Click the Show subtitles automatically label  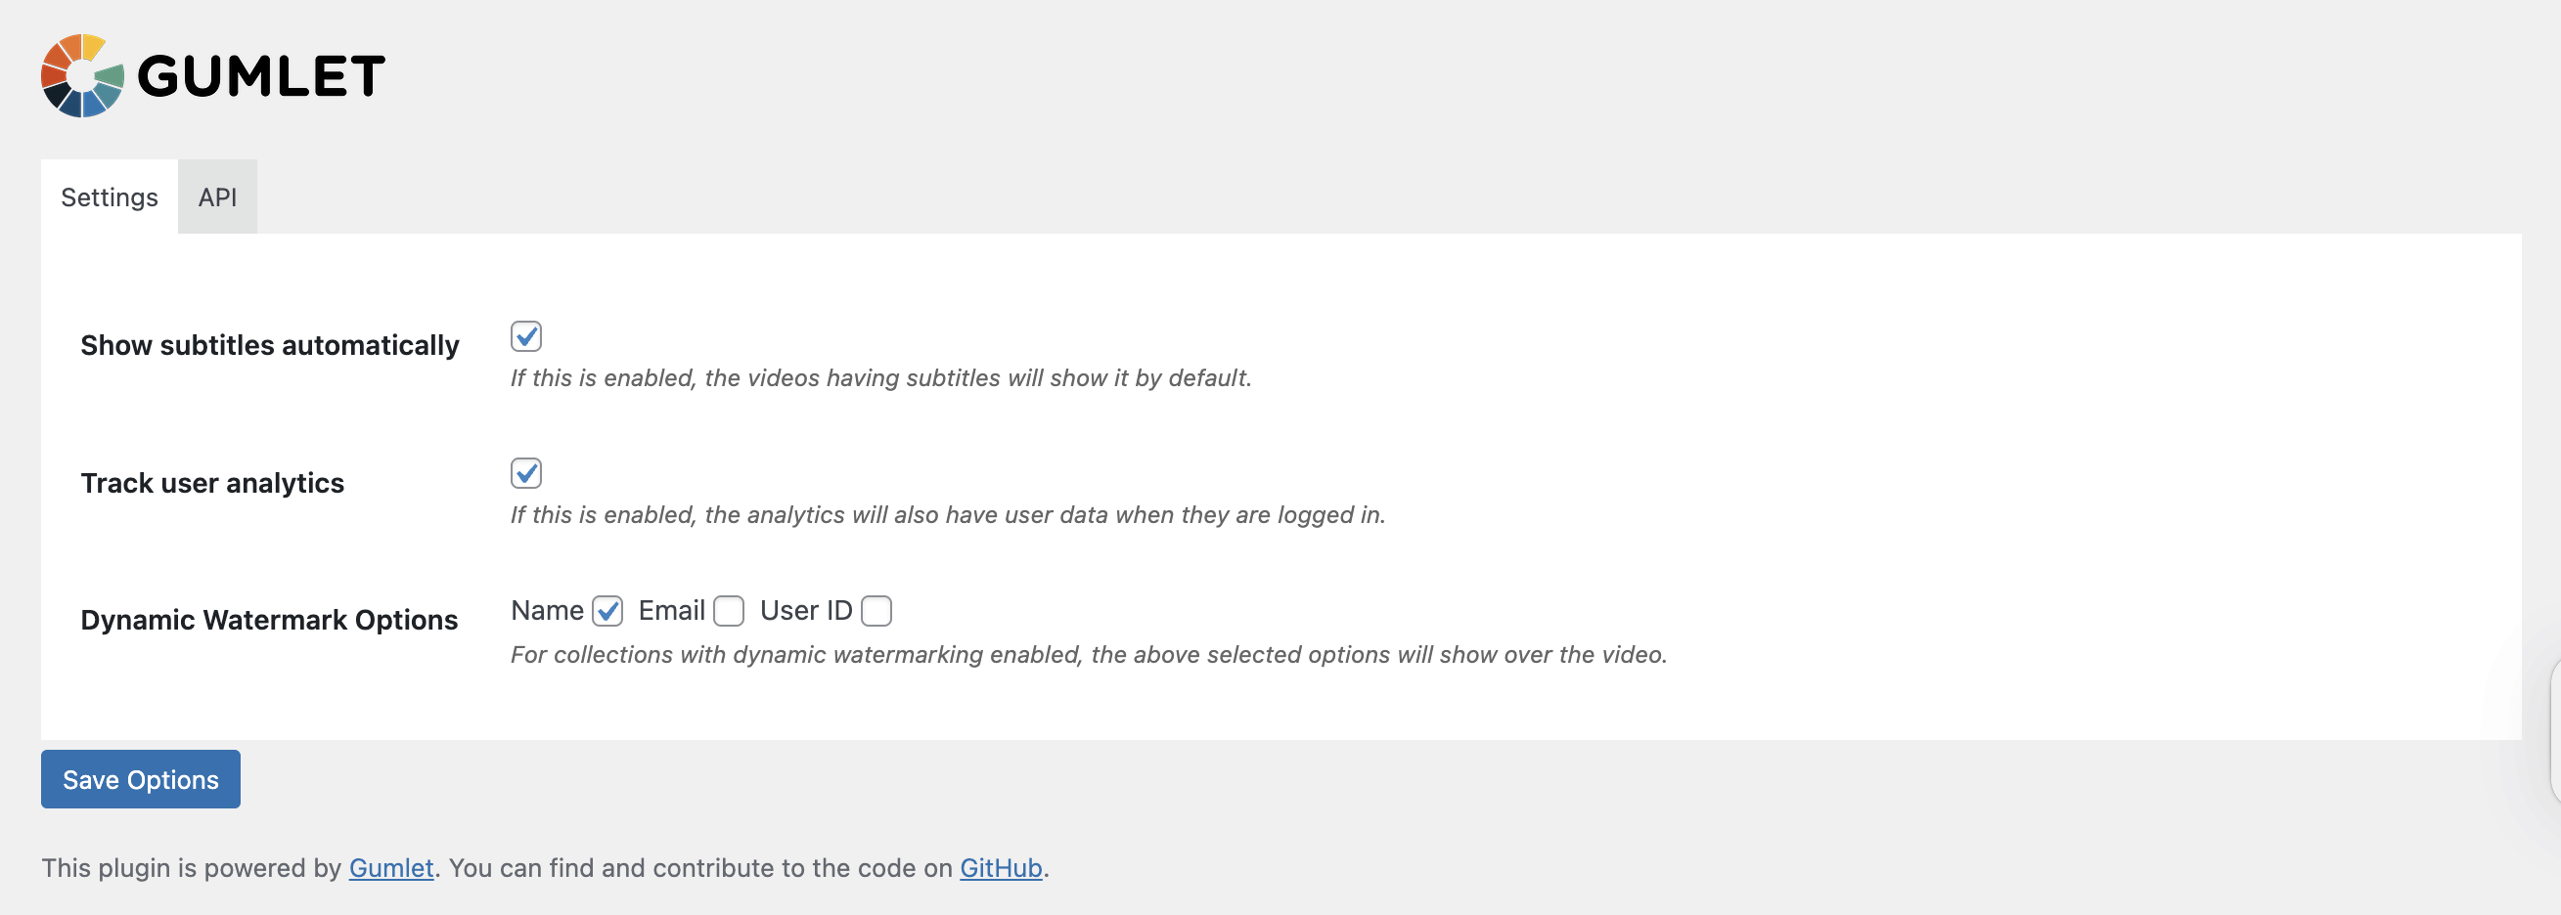coord(269,346)
